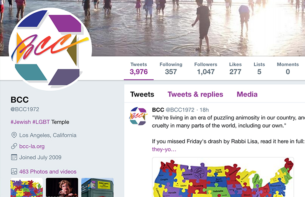
Task: Click the link chain icon beside bcc-la.org
Action: [x=14, y=146]
